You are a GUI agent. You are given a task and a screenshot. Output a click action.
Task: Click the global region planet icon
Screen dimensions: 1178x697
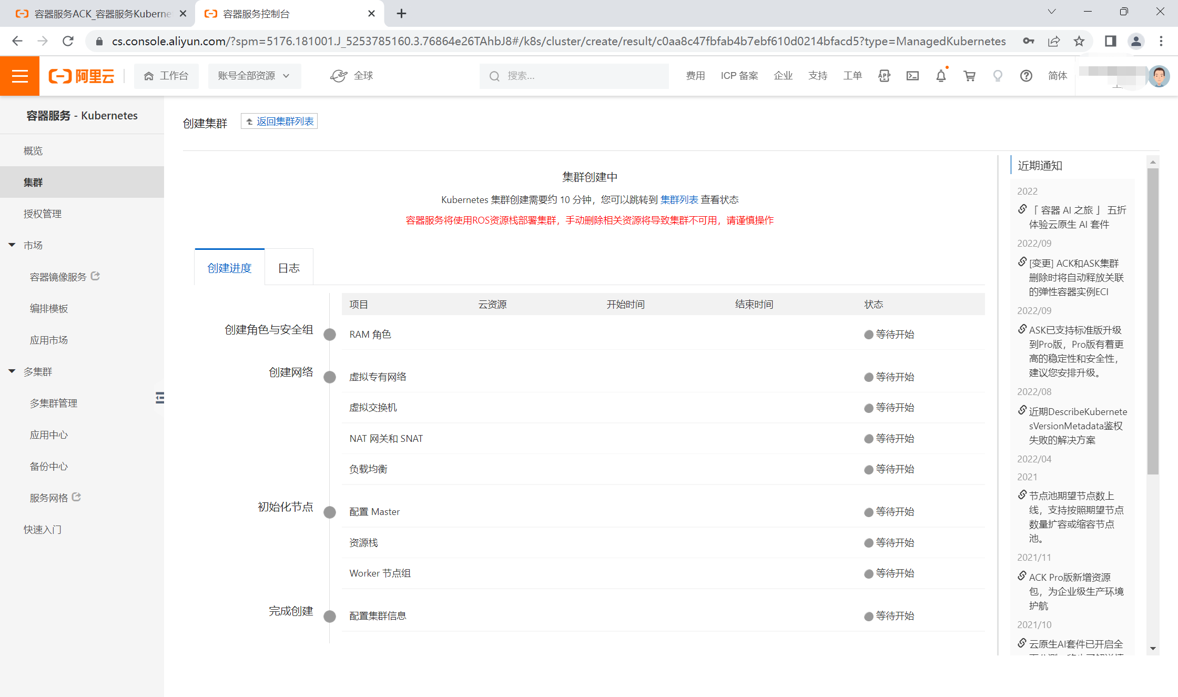(x=339, y=76)
